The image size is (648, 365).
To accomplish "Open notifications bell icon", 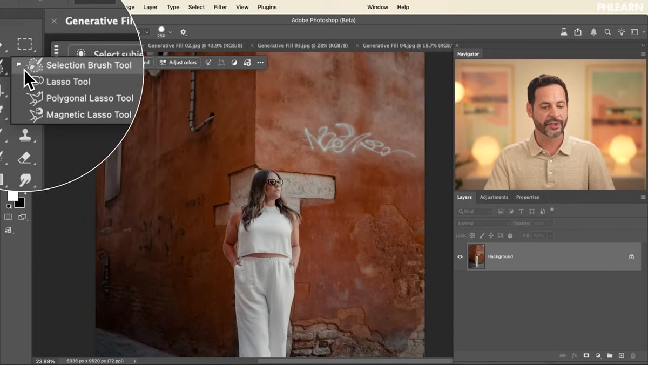I will [x=593, y=32].
